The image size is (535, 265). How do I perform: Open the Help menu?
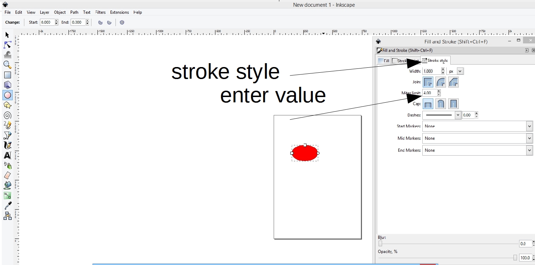(x=138, y=12)
